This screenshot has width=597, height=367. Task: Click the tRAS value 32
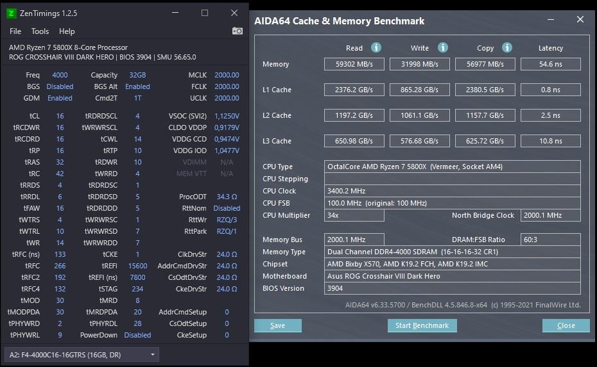[60, 162]
